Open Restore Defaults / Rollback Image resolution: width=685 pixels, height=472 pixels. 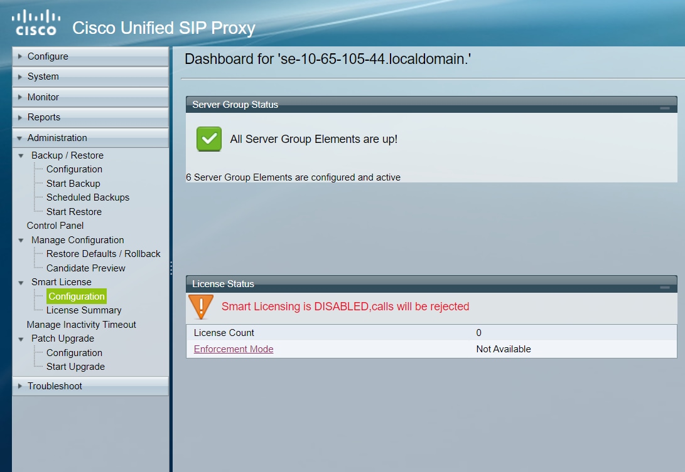point(104,254)
